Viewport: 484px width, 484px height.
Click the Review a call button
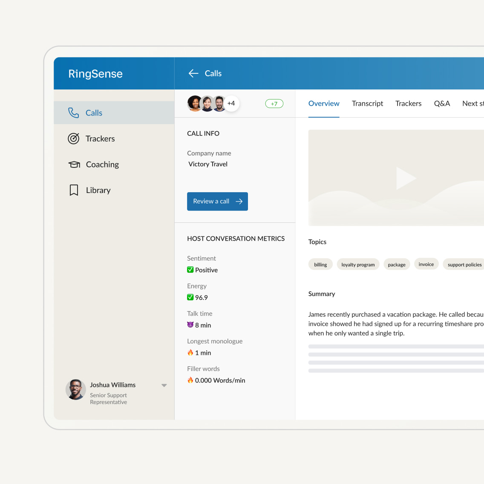217,201
